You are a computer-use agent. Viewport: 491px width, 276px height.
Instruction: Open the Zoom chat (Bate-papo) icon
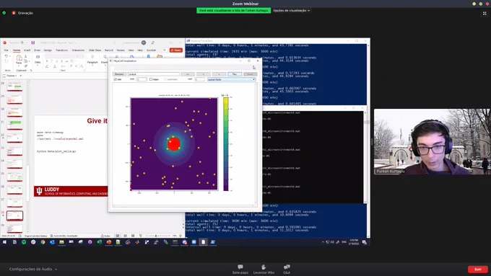tap(240, 267)
